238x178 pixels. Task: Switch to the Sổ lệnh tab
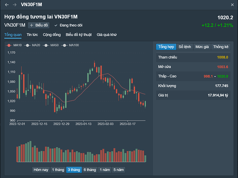pos(185,47)
